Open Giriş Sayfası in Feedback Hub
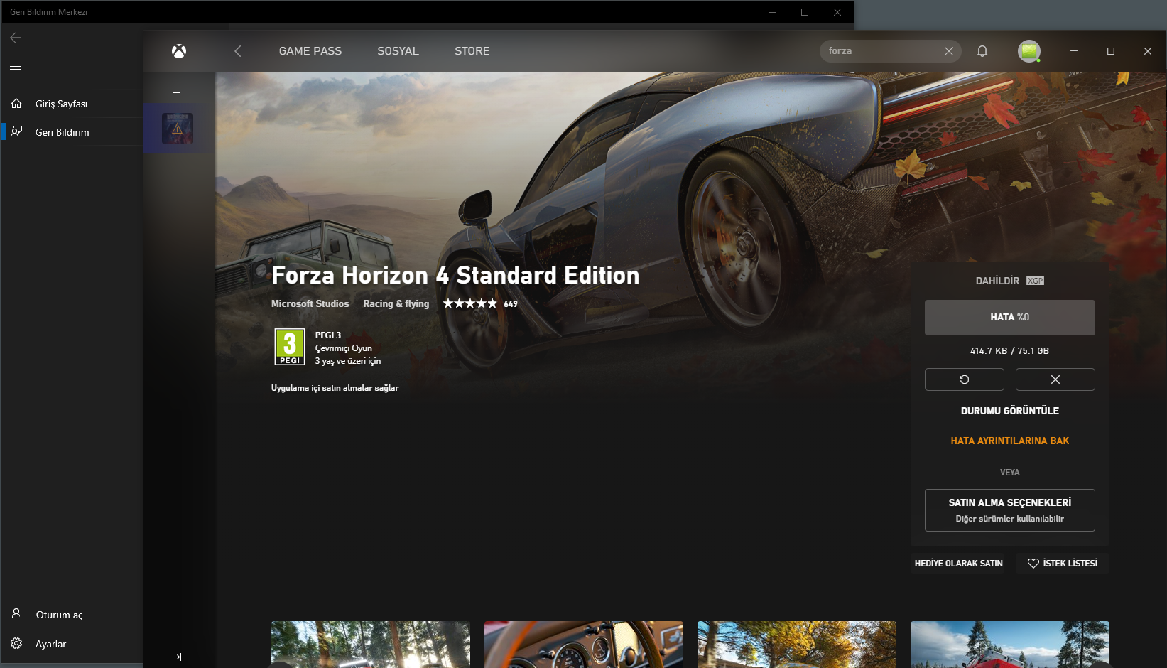The width and height of the screenshot is (1167, 668). pos(72,104)
